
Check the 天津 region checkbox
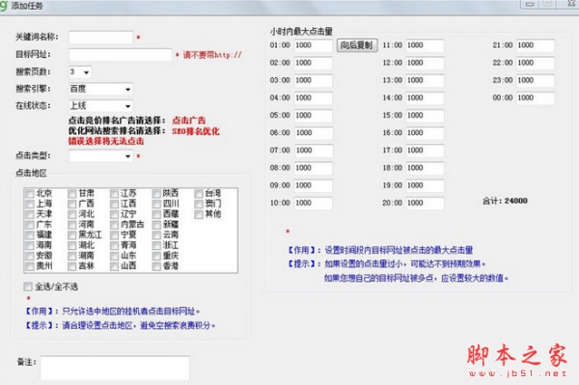coord(30,214)
